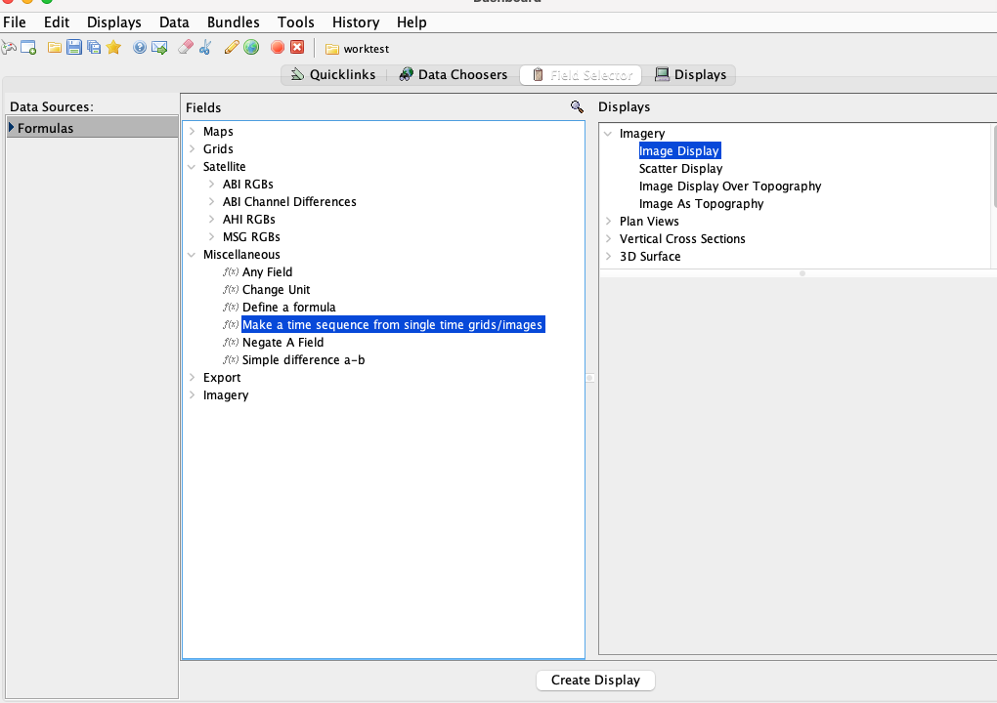
Task: Click the blue question mark help icon
Action: click(140, 48)
